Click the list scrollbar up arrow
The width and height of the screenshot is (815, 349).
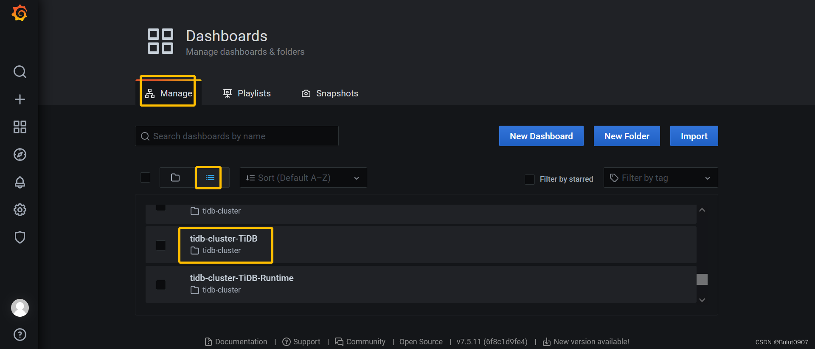[702, 210]
